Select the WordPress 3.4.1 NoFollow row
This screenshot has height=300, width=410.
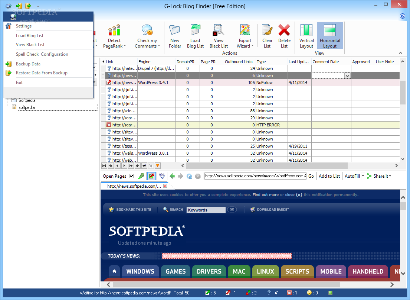(x=250, y=83)
